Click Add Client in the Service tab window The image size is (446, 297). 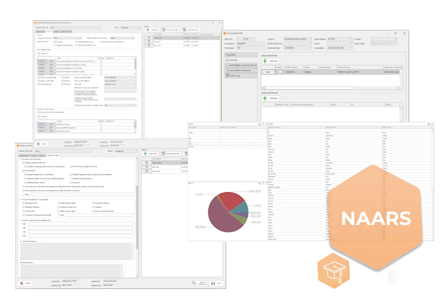click(x=152, y=30)
